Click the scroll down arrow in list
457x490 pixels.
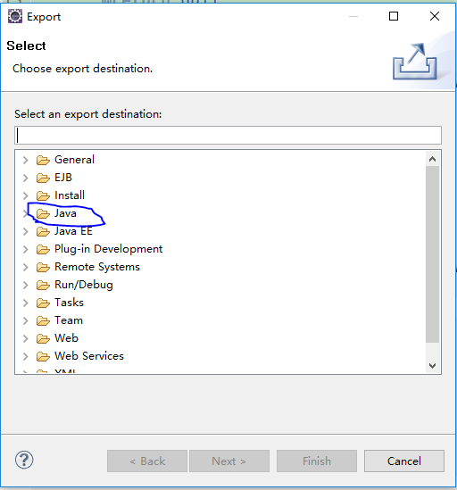pyautogui.click(x=433, y=365)
